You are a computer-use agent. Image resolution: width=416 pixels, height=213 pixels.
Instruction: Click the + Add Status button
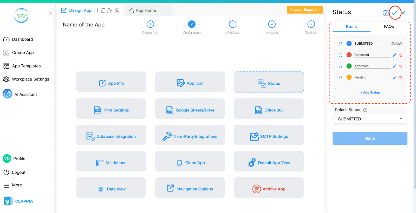click(x=370, y=92)
